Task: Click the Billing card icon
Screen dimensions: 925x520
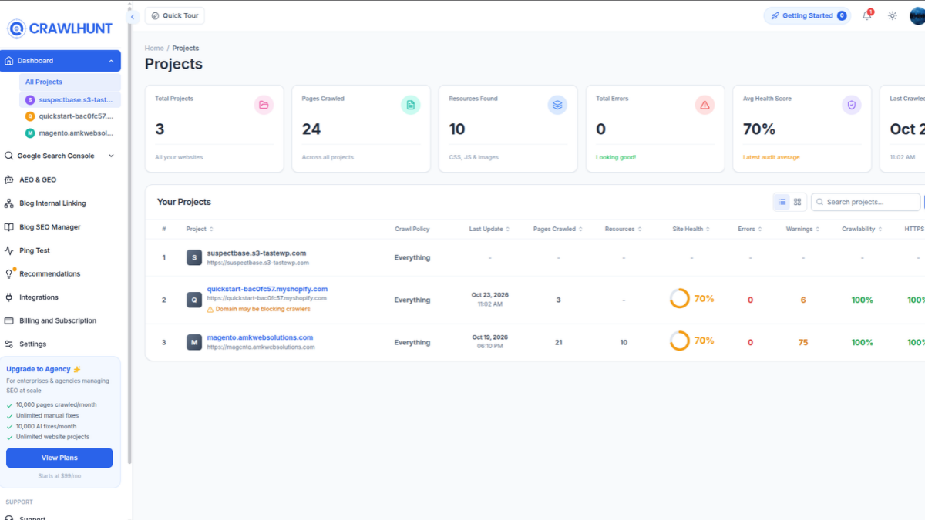Action: (x=9, y=320)
